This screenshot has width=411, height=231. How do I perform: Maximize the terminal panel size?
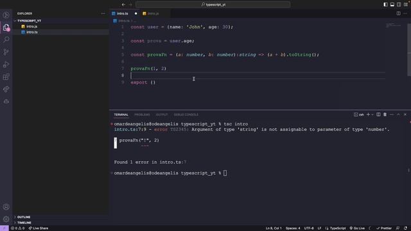pyautogui.click(x=398, y=114)
